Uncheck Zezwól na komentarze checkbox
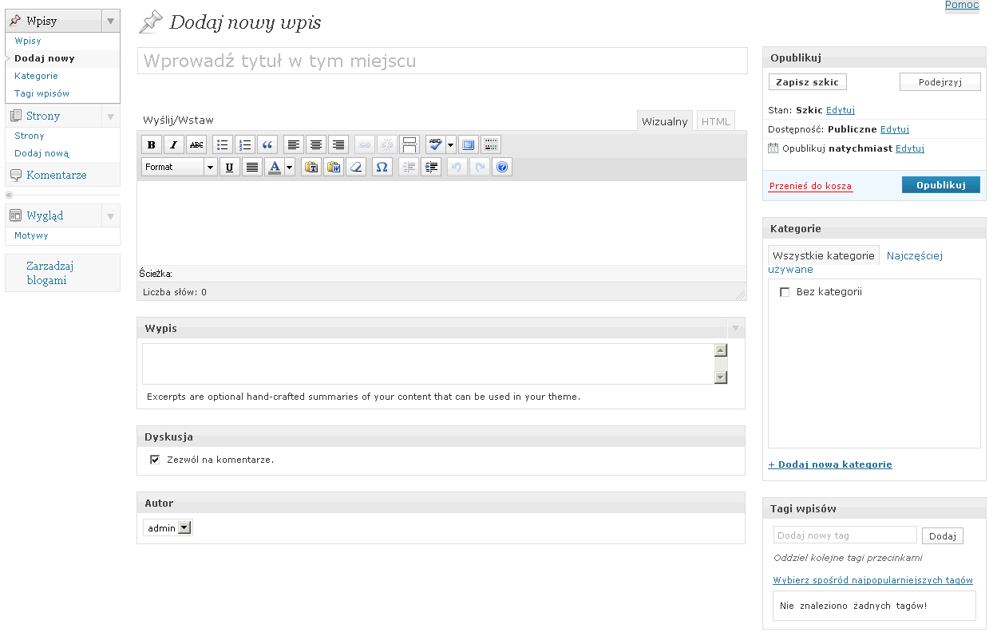 click(x=155, y=460)
